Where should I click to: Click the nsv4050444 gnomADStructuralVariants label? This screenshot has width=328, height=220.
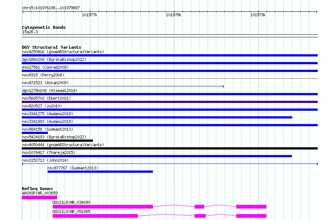[x=63, y=145]
